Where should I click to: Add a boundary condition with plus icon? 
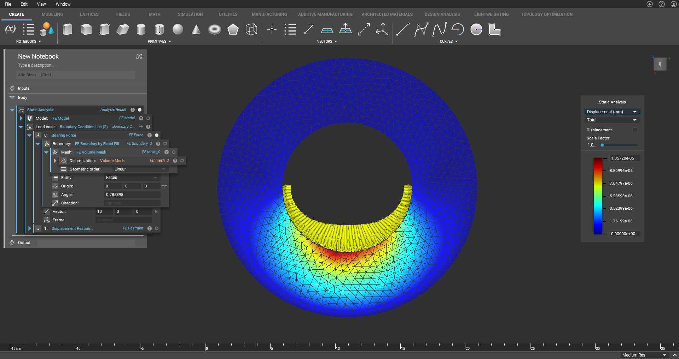point(141,127)
